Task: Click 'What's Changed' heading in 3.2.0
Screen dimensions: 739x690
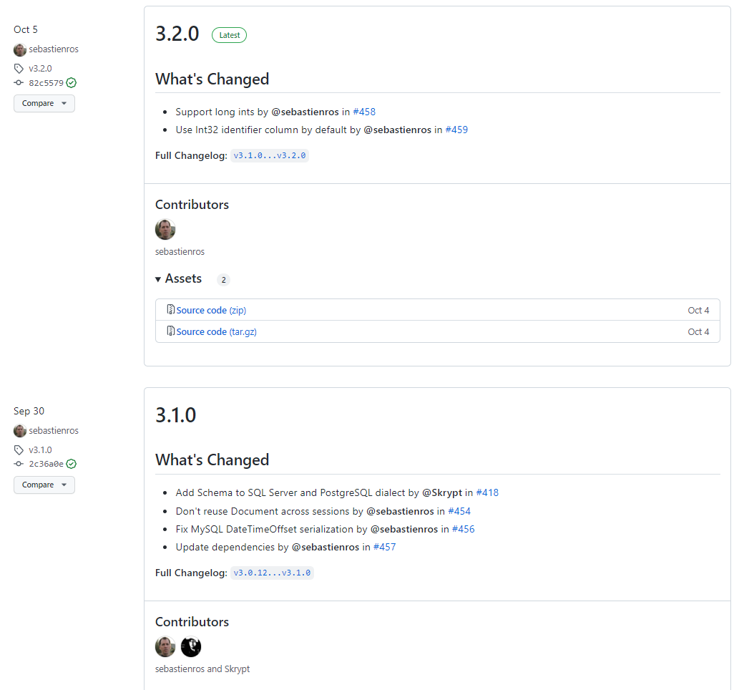Action: pos(212,79)
